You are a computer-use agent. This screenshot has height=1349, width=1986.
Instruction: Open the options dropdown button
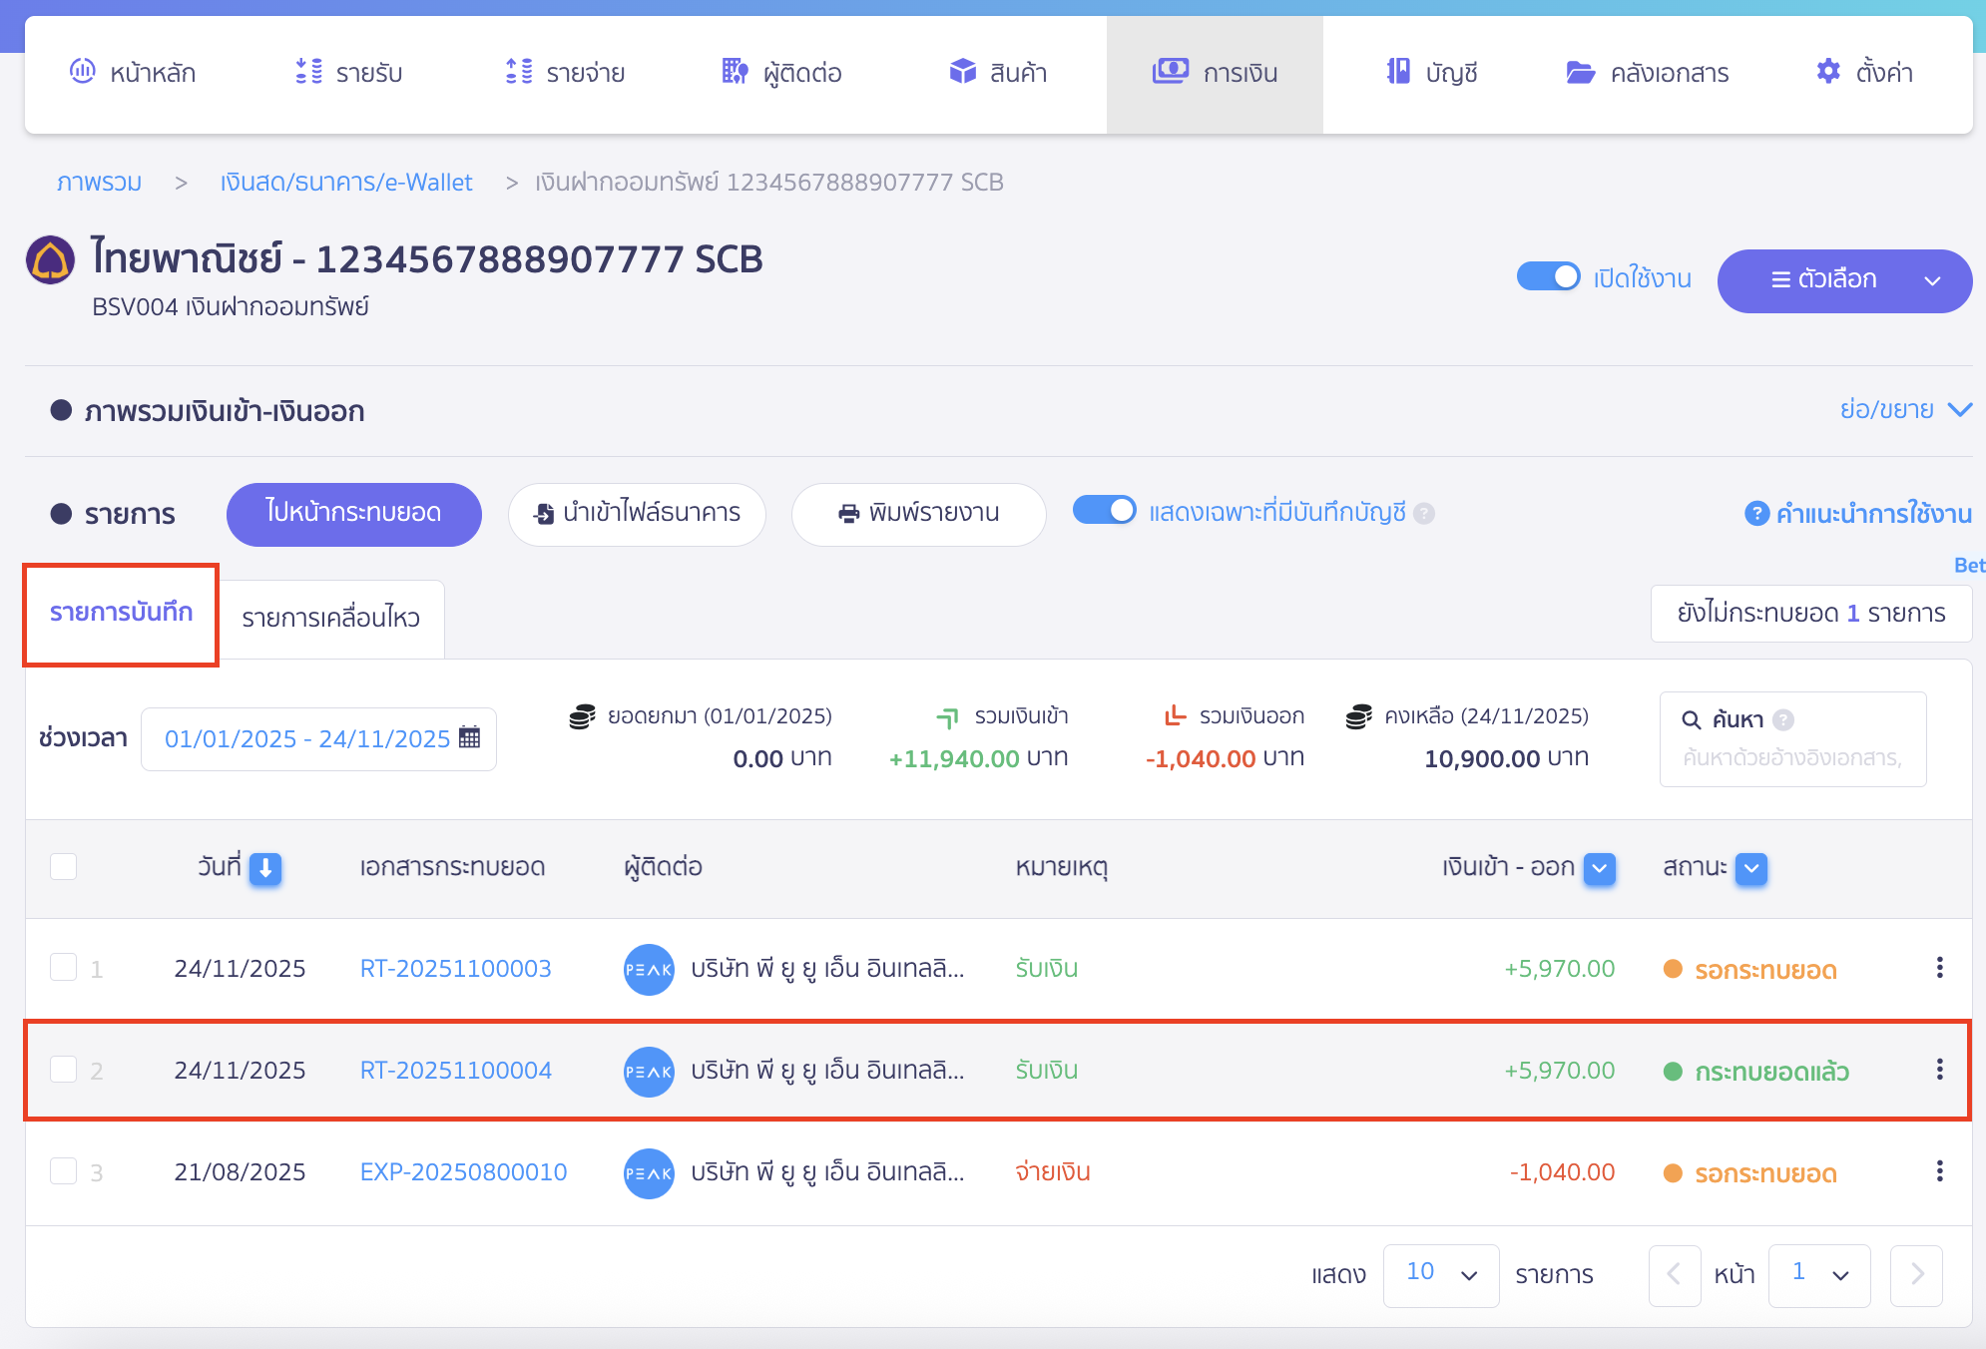point(1843,280)
